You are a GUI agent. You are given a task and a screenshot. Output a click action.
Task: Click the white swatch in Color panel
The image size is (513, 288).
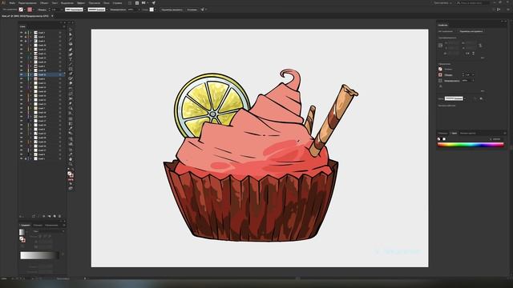tap(444, 139)
